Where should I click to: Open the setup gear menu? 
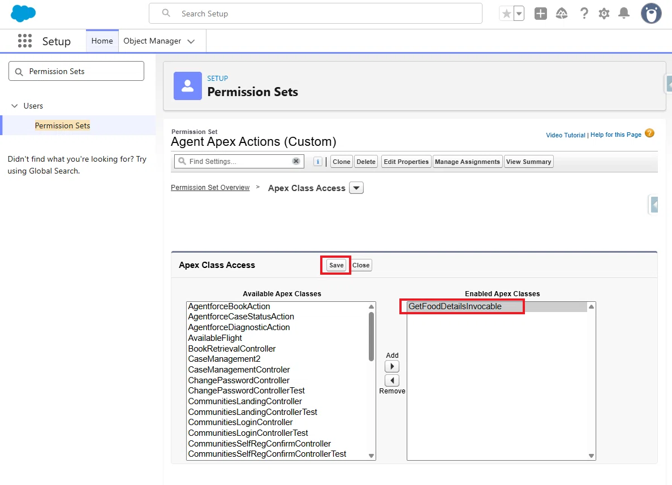point(604,14)
